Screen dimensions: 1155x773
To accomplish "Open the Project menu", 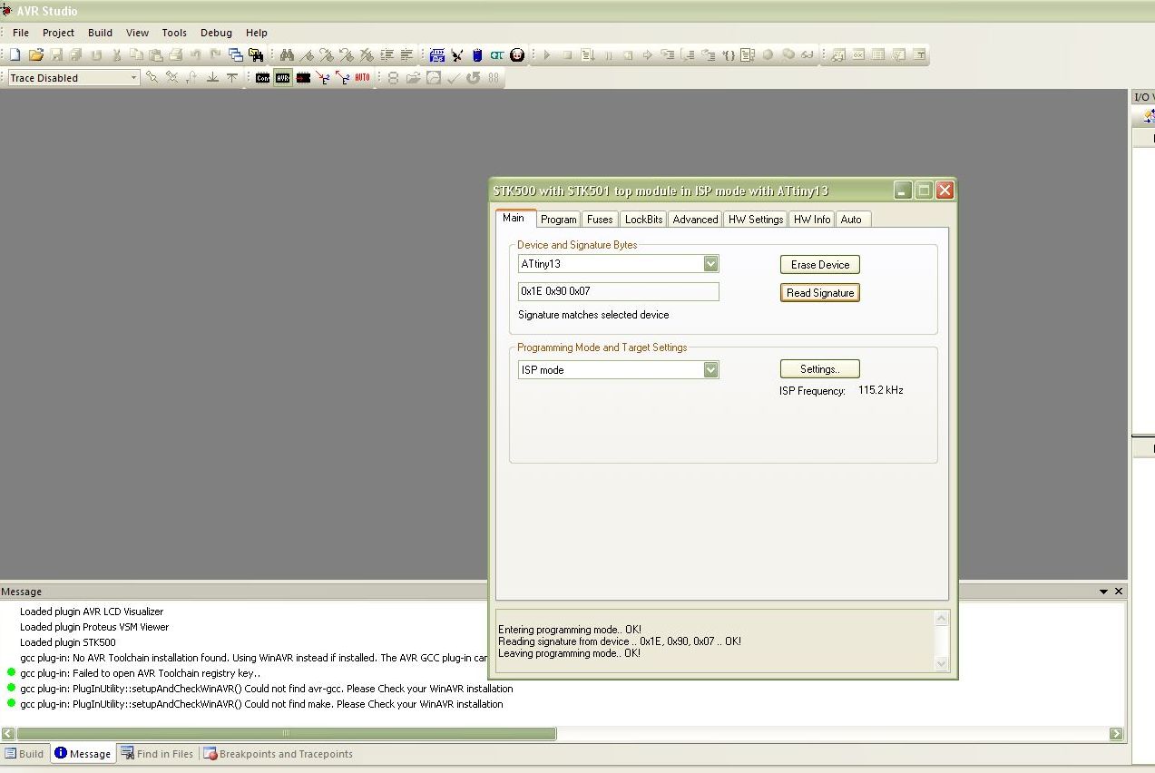I will (58, 33).
